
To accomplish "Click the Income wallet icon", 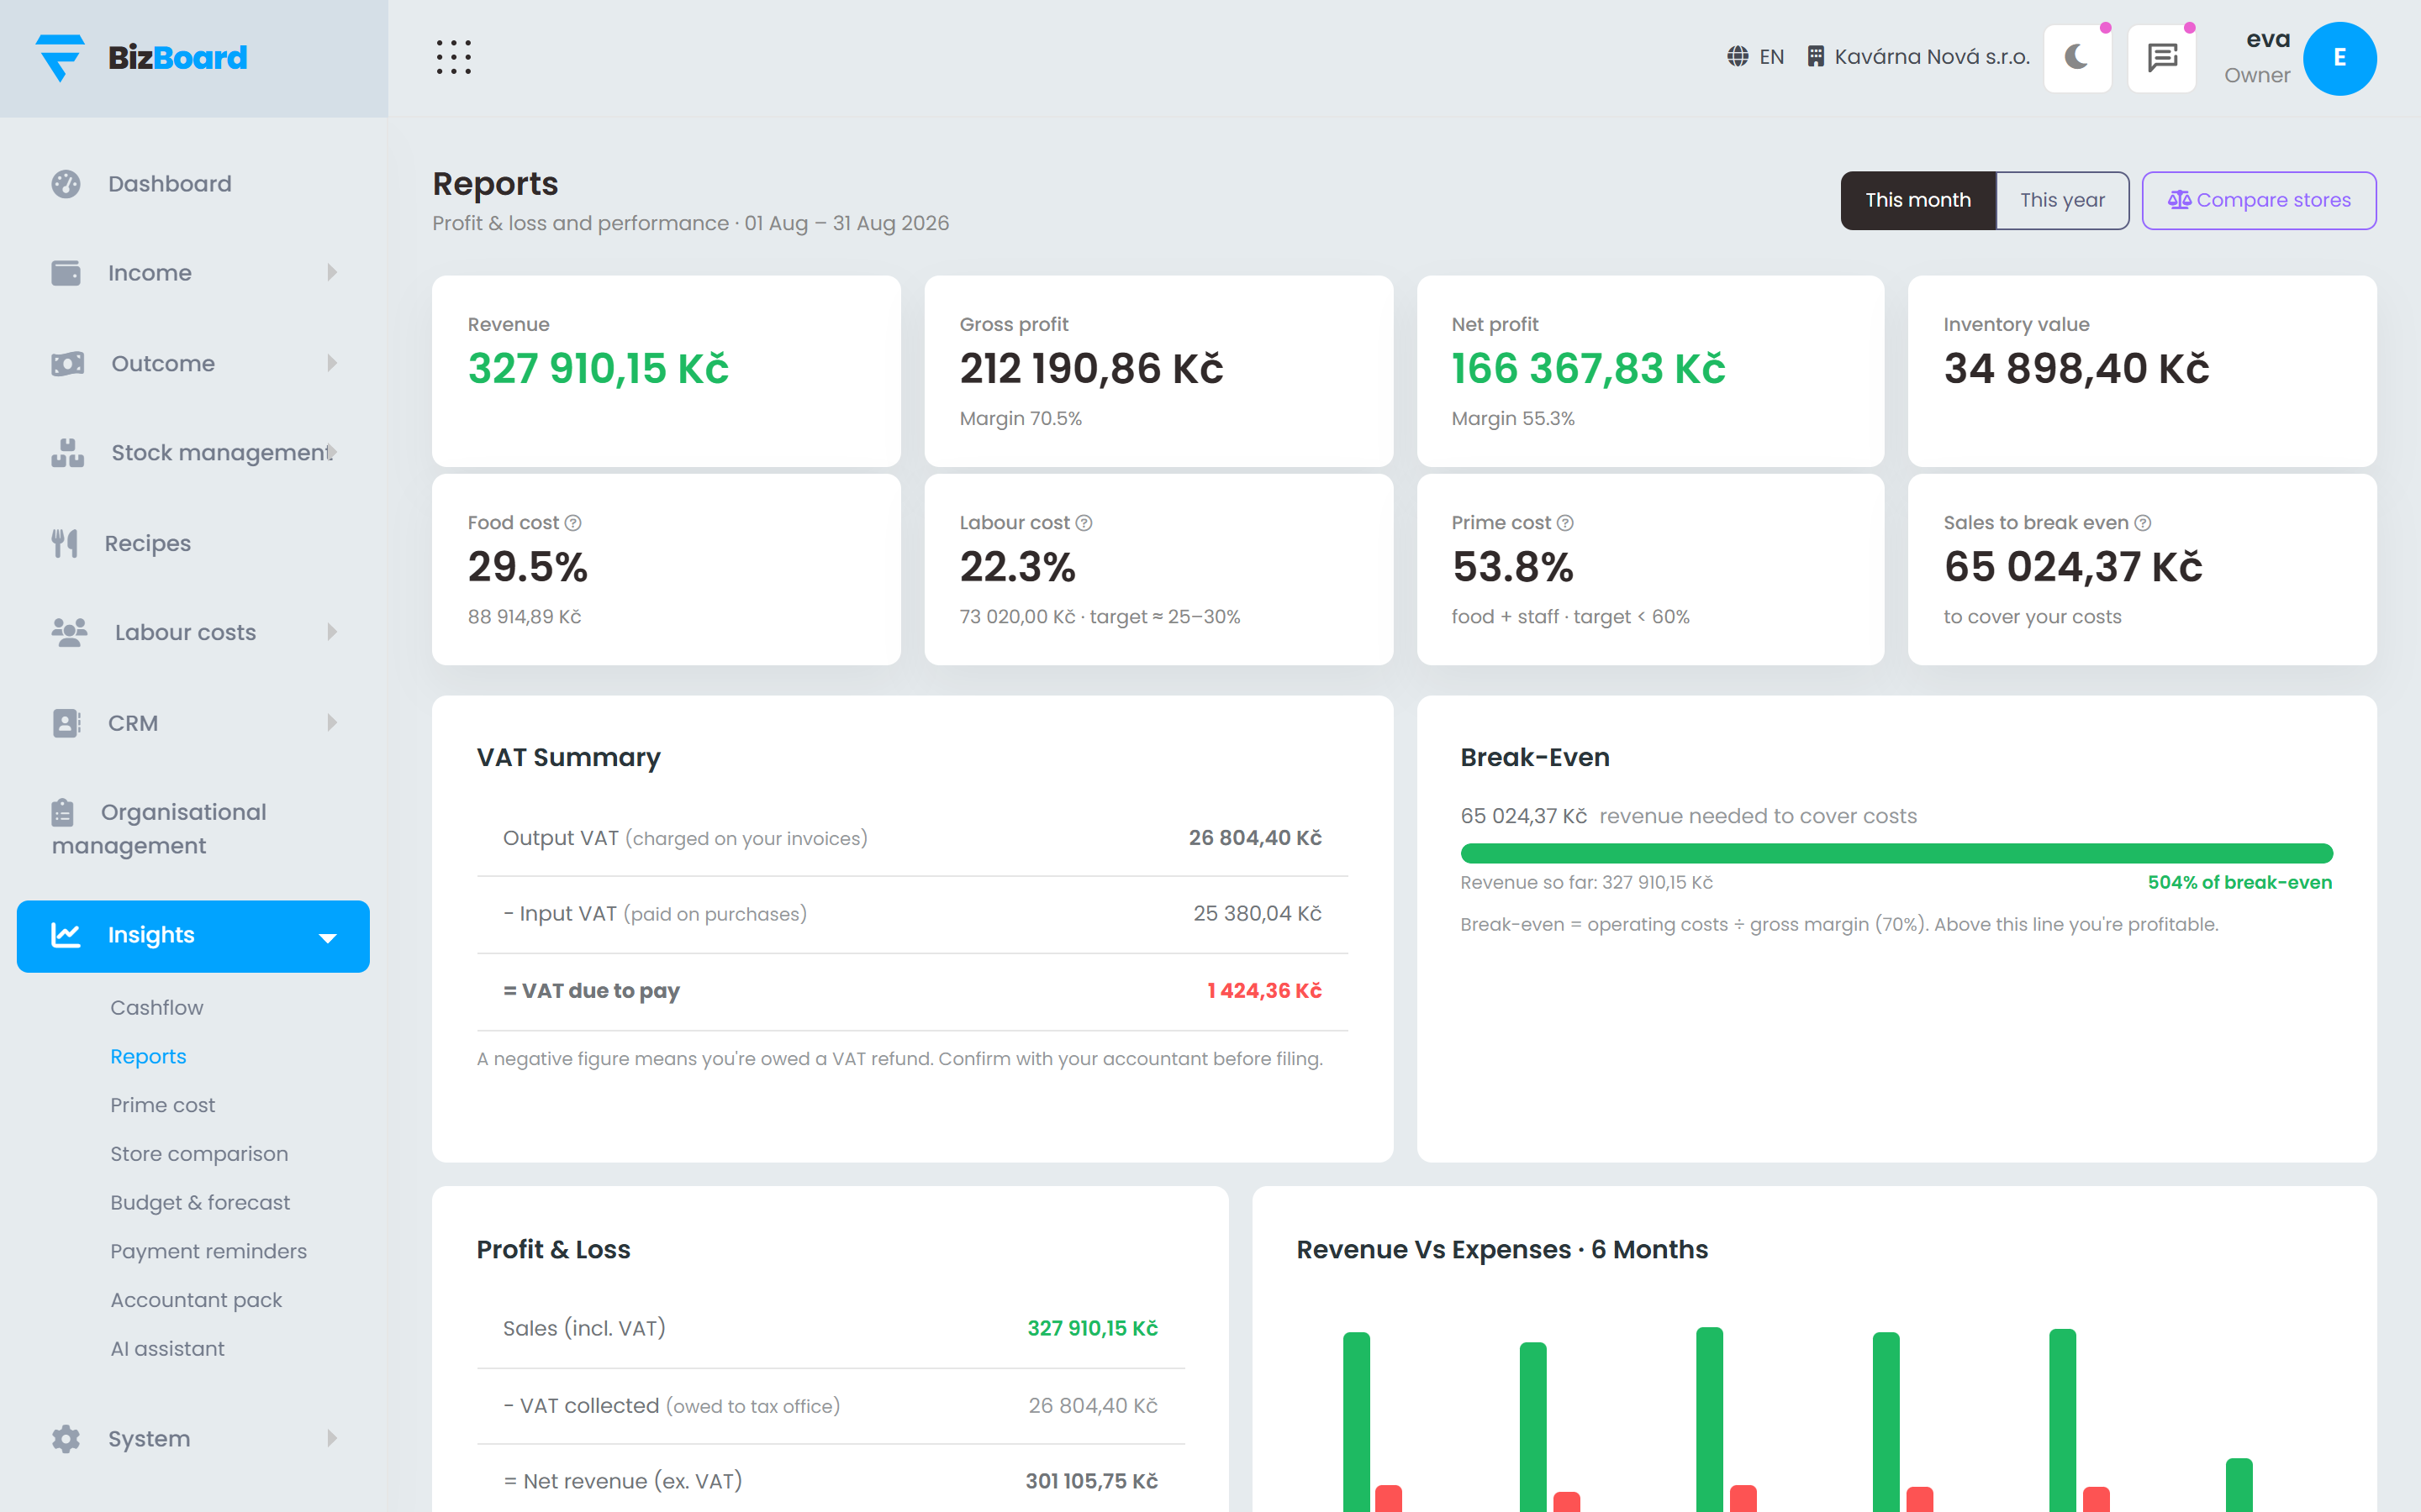I will pyautogui.click(x=66, y=273).
